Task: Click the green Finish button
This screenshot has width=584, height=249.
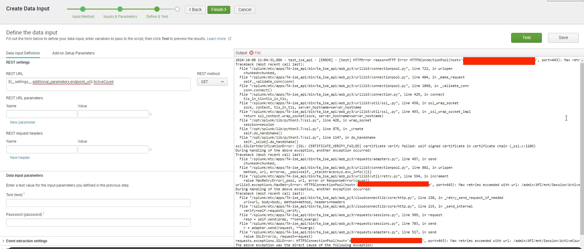Action: (x=219, y=10)
